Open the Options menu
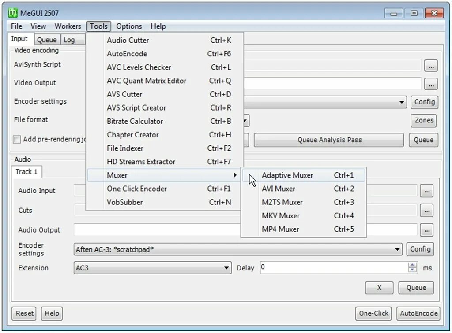Image resolution: width=452 pixels, height=333 pixels. (x=129, y=26)
